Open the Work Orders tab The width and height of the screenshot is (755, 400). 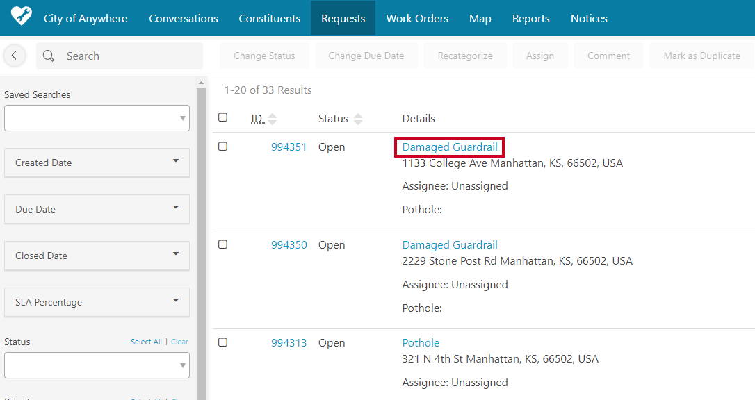[x=417, y=18]
